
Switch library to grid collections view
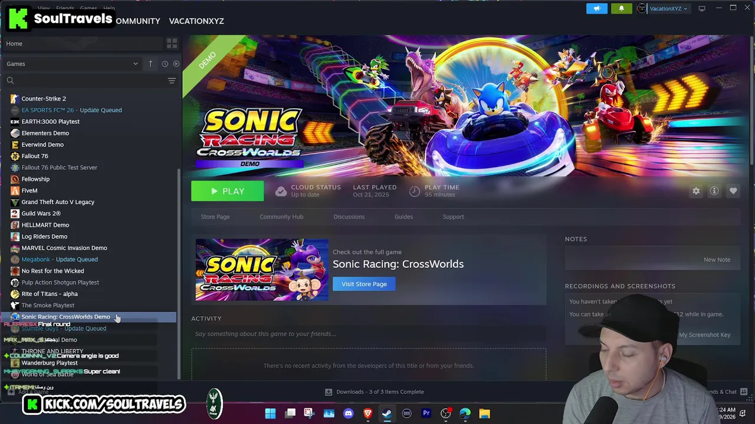172,44
